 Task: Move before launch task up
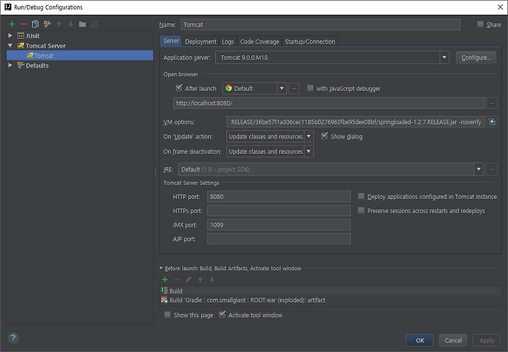200,279
